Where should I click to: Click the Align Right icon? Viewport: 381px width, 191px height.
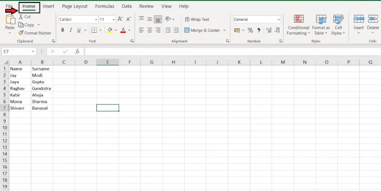click(x=158, y=30)
